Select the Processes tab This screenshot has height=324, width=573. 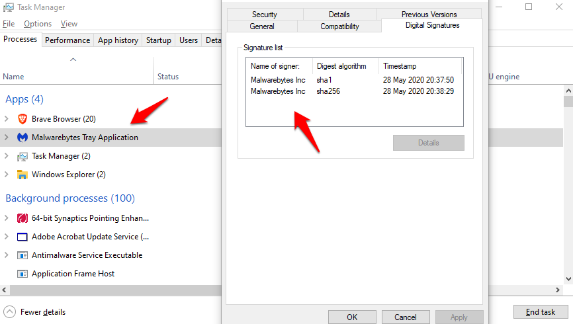(21, 39)
